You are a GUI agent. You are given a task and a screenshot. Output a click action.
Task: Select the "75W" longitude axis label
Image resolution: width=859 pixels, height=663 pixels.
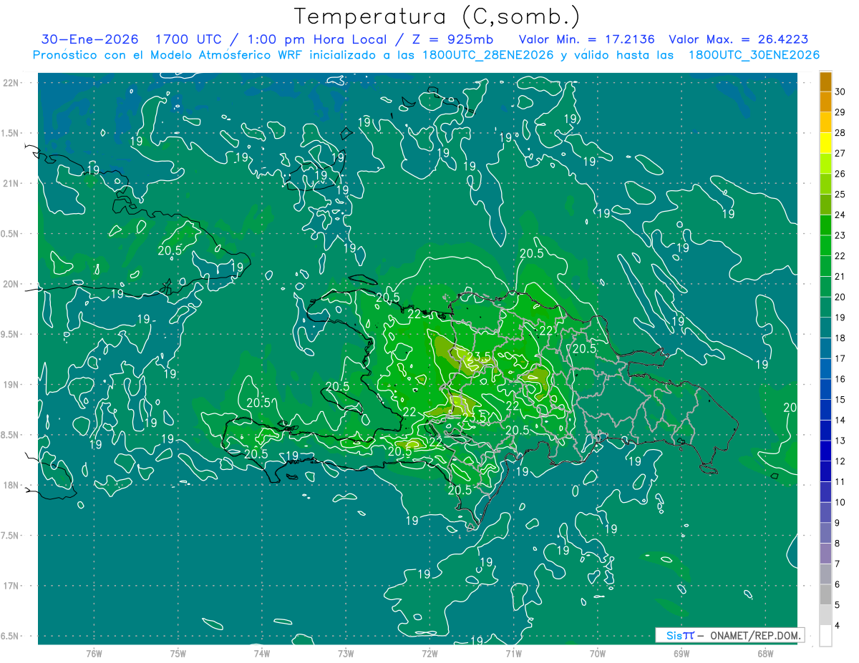pos(178,653)
